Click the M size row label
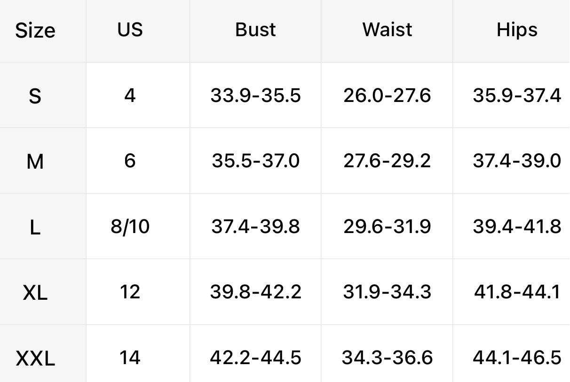 click(x=35, y=162)
